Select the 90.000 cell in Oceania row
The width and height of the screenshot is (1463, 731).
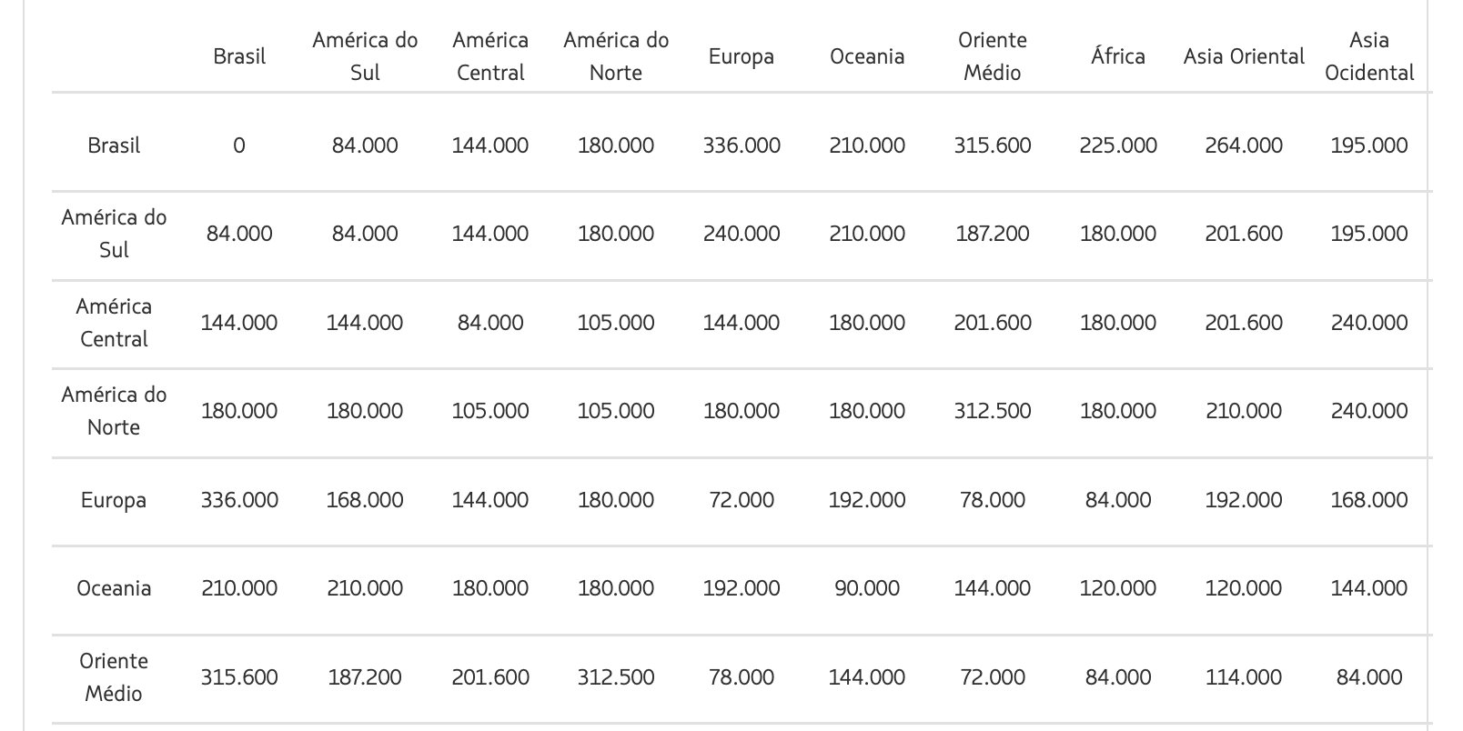[x=867, y=588]
